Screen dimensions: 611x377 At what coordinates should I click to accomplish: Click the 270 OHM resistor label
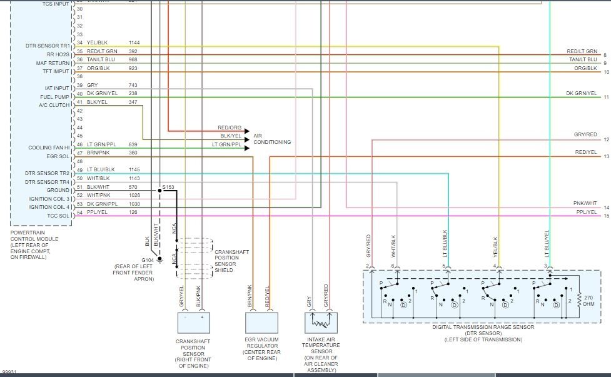click(588, 301)
